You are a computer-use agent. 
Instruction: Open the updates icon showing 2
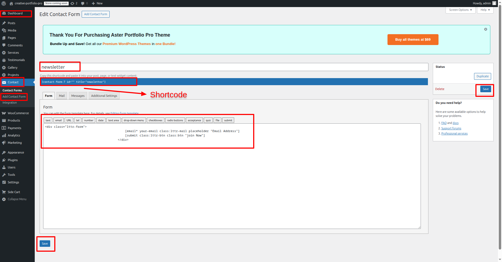74,3
